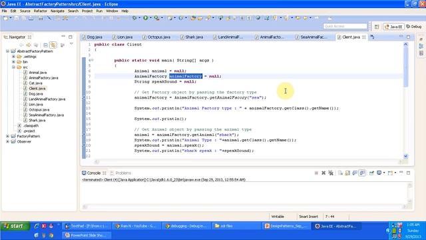
Task: Open the New file dropdown arrow
Action: [x=11, y=18]
